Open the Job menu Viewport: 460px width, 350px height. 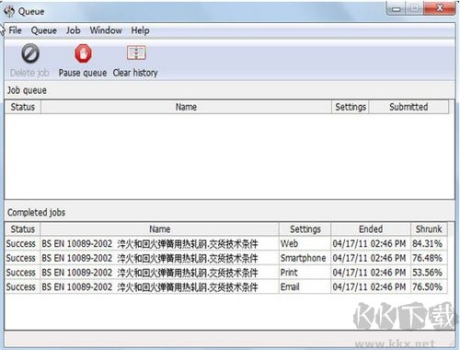(x=74, y=30)
